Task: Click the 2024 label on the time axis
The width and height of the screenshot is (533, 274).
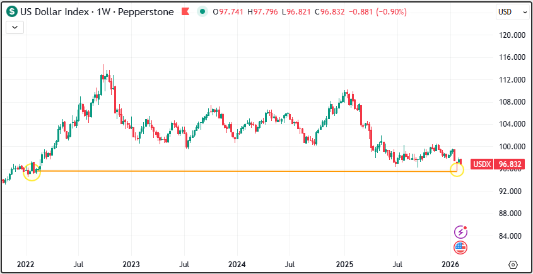Action: 237,264
